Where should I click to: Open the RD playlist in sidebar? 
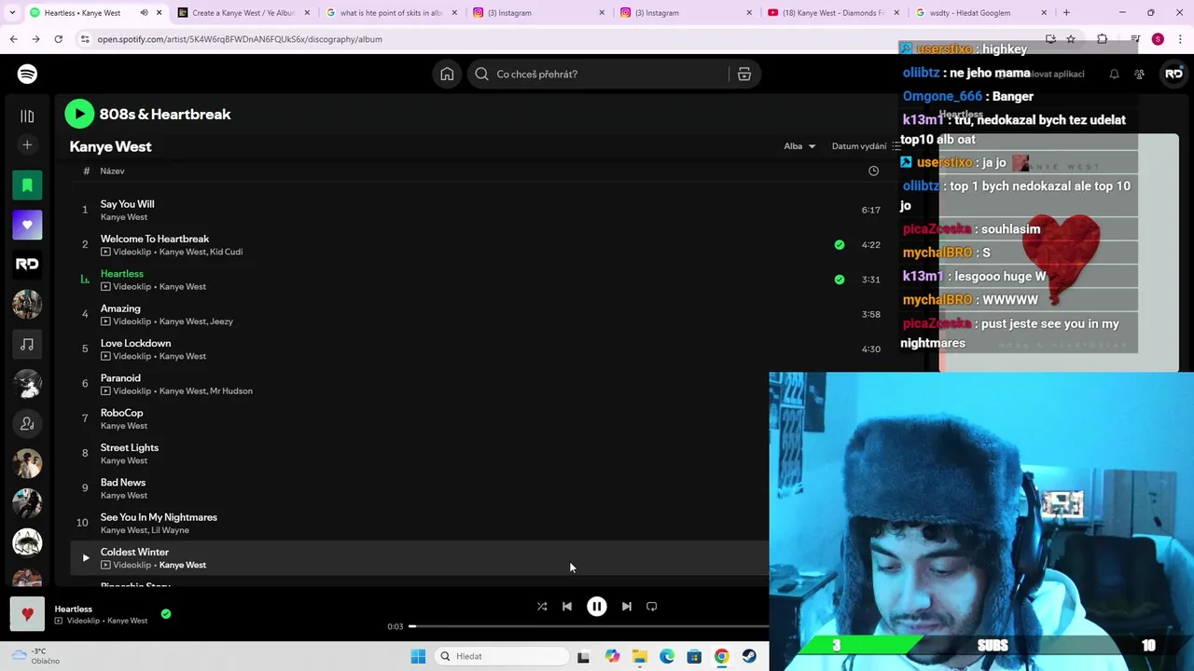pos(27,265)
